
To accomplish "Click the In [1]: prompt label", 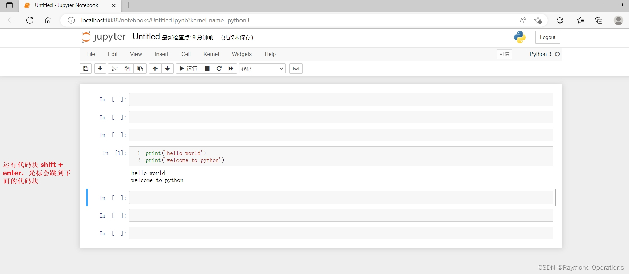I will [x=114, y=153].
